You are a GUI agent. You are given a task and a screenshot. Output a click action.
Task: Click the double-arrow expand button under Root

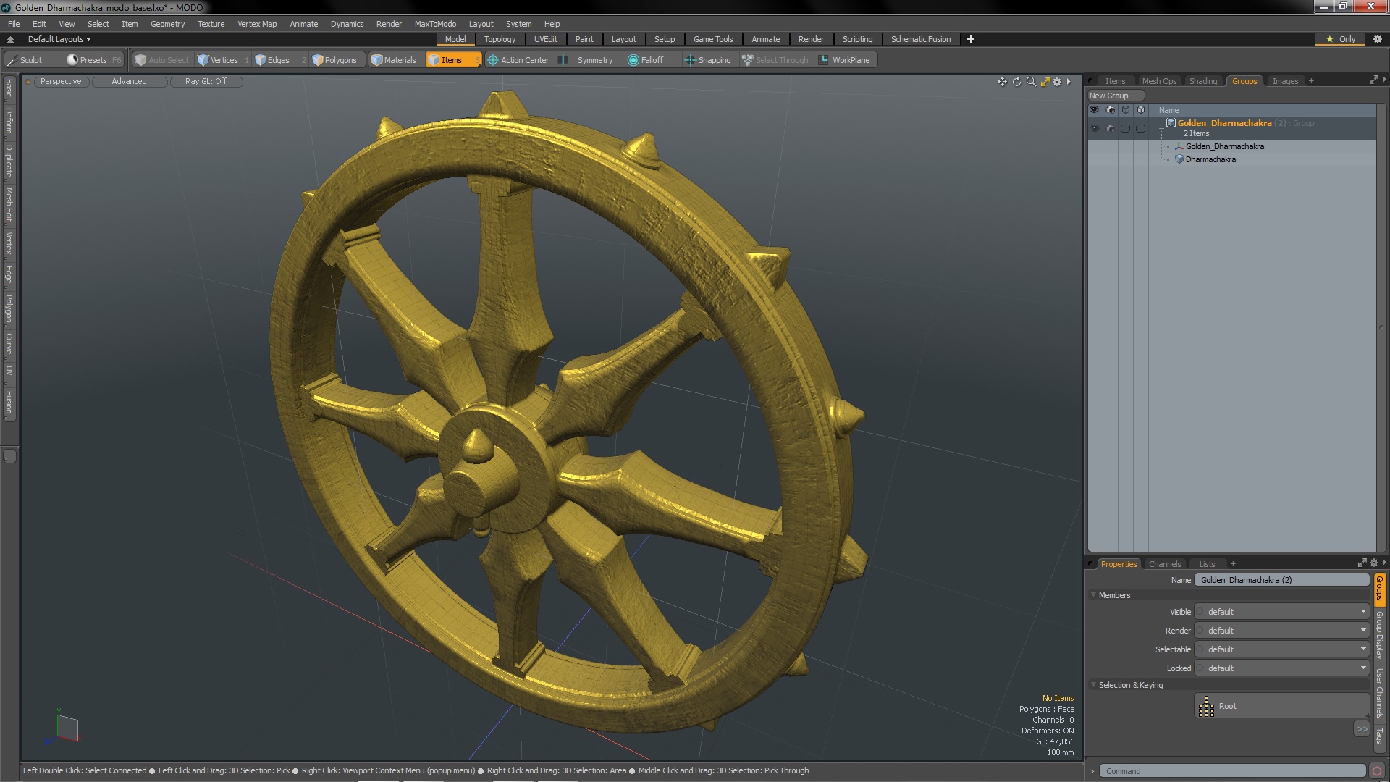coord(1362,729)
